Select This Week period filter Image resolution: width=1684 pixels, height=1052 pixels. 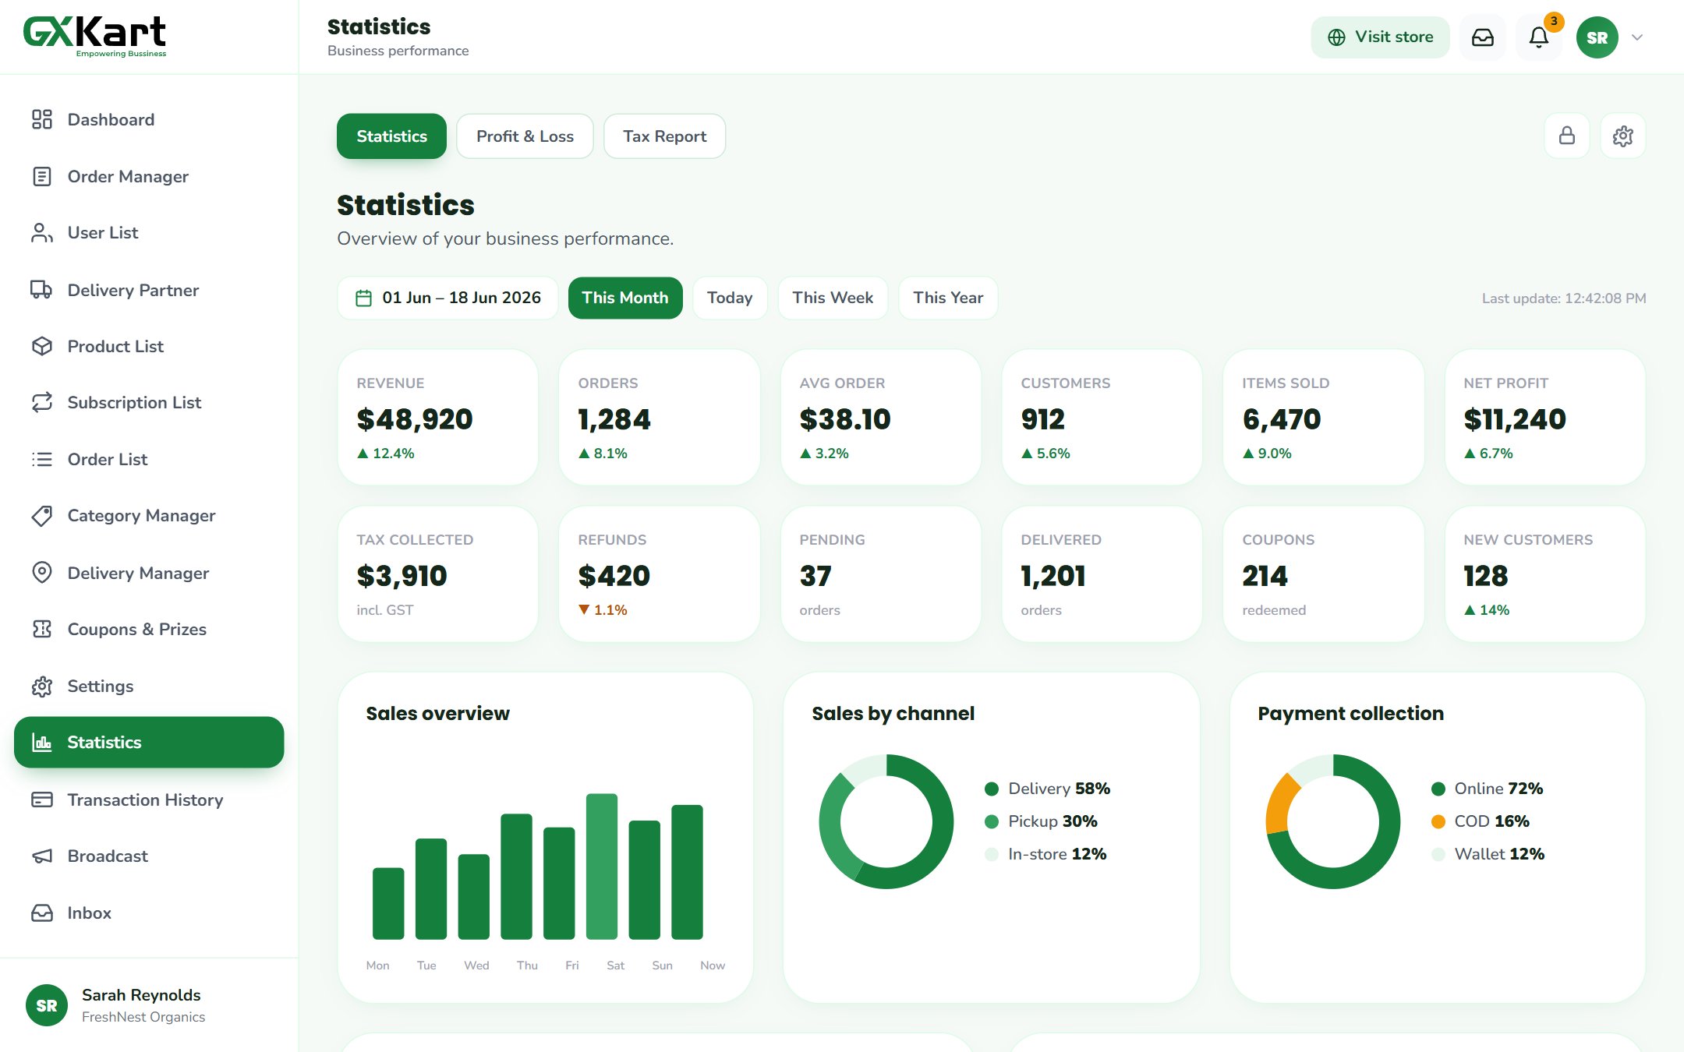(833, 298)
